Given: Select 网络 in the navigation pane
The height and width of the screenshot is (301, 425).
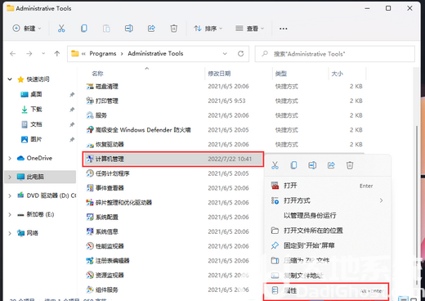Looking at the screenshot, I should [x=33, y=233].
